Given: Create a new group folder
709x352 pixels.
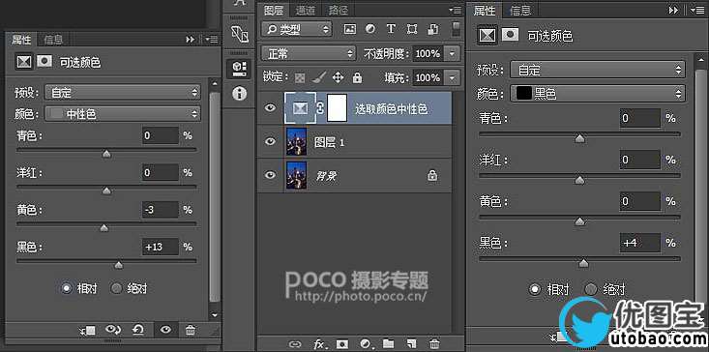Looking at the screenshot, I should (388, 344).
